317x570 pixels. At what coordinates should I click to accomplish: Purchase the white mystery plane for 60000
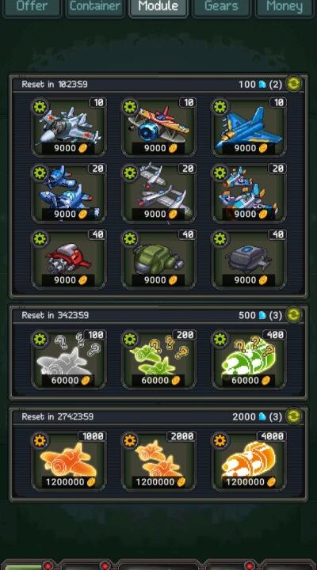click(x=69, y=359)
